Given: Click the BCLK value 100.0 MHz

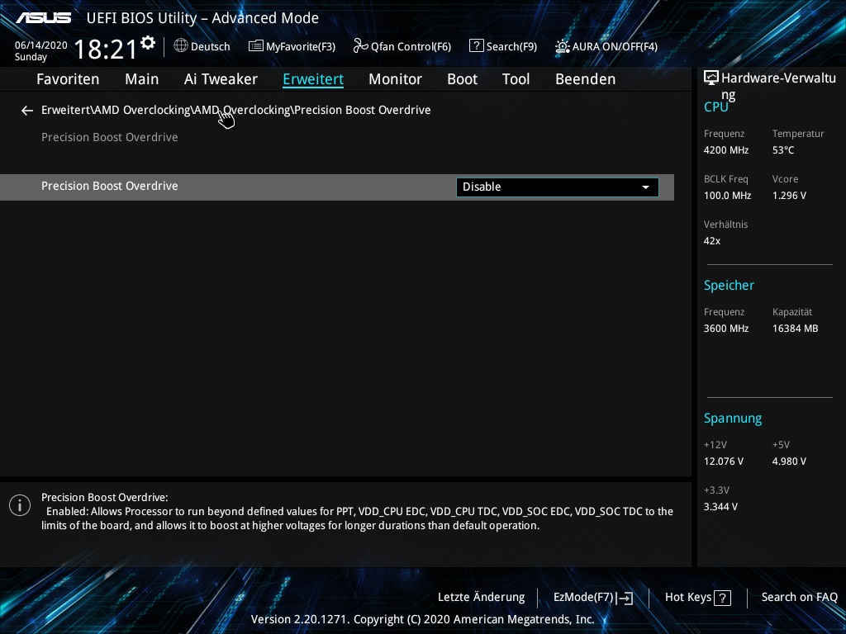Looking at the screenshot, I should [x=727, y=196].
